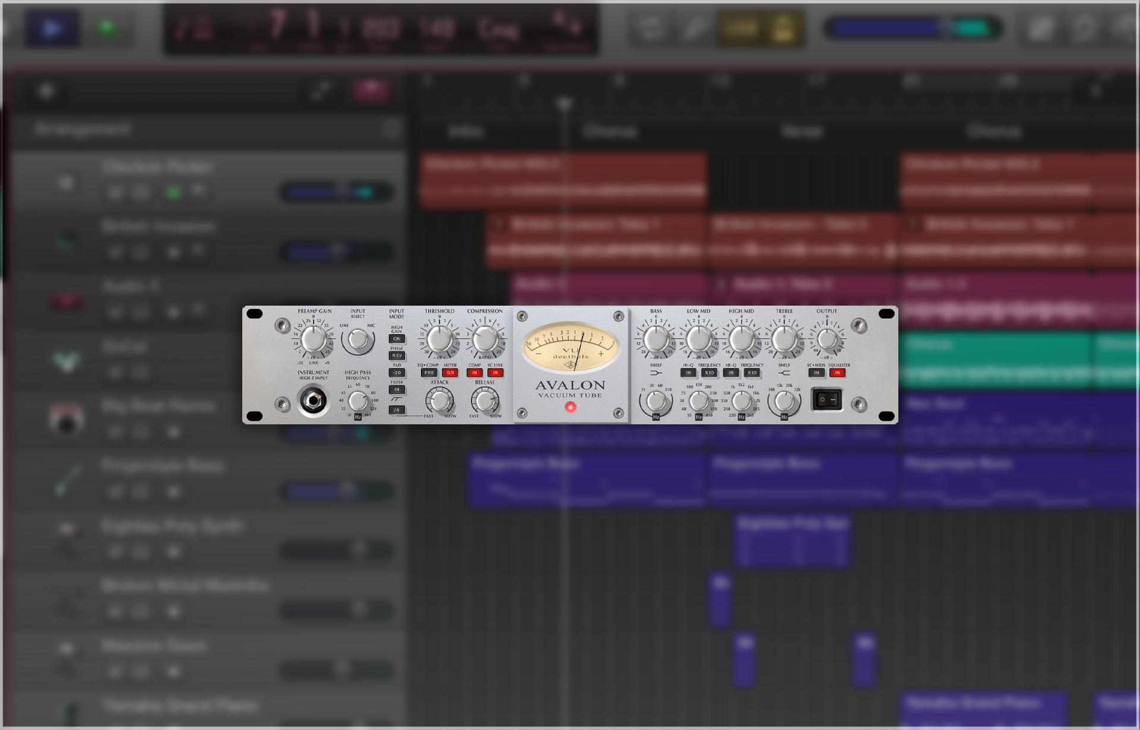Toggle the SC LINK IN button
This screenshot has height=730, width=1140.
pos(495,373)
